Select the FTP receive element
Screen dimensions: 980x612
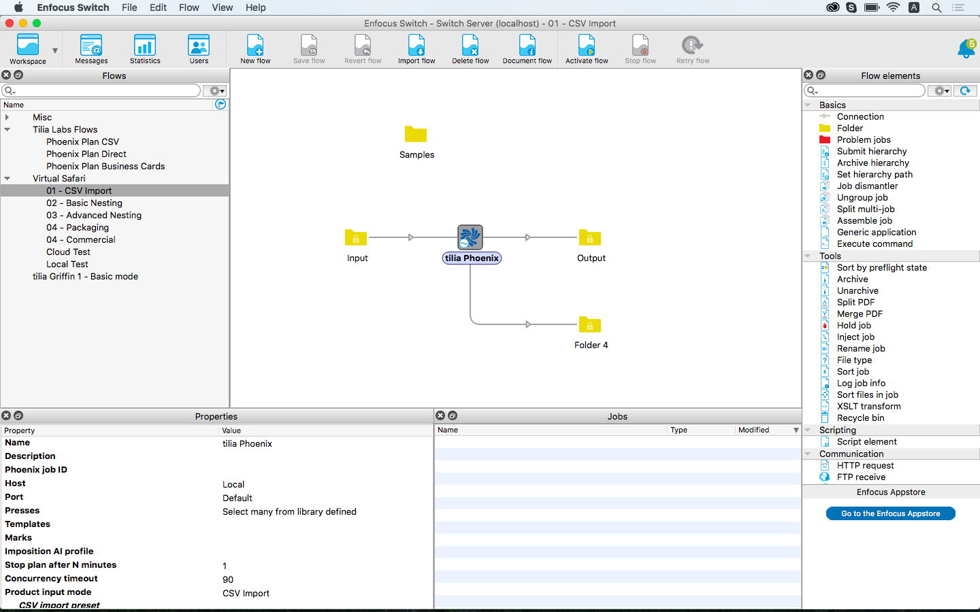point(861,477)
